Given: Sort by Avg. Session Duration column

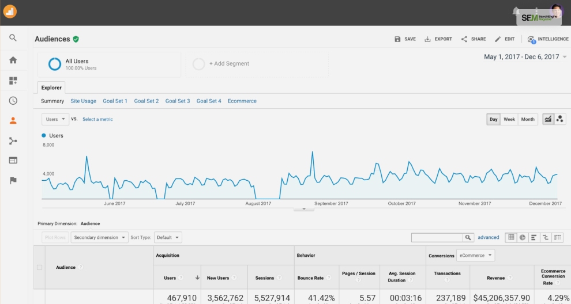Looking at the screenshot, I should pos(403,277).
